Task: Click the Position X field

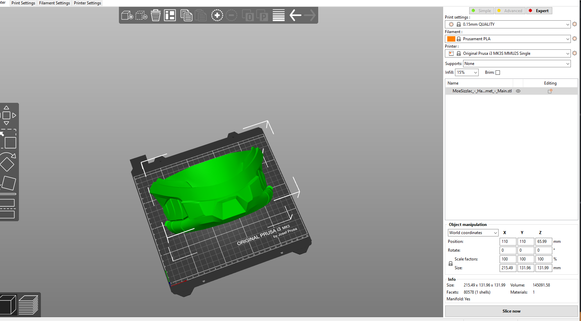Action: [508, 242]
